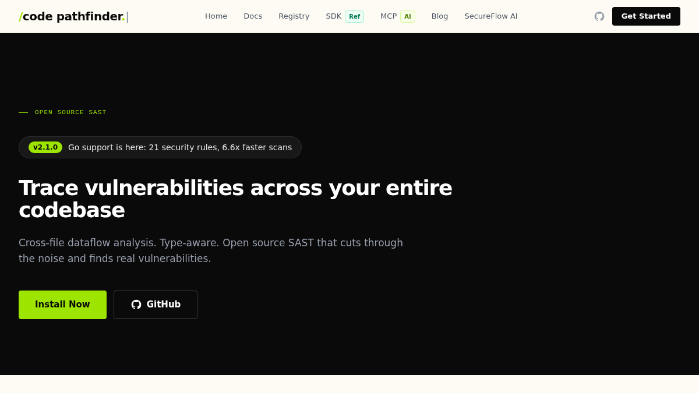Click the Ref badge beside SDK
The width and height of the screenshot is (699, 393).
coord(354,16)
